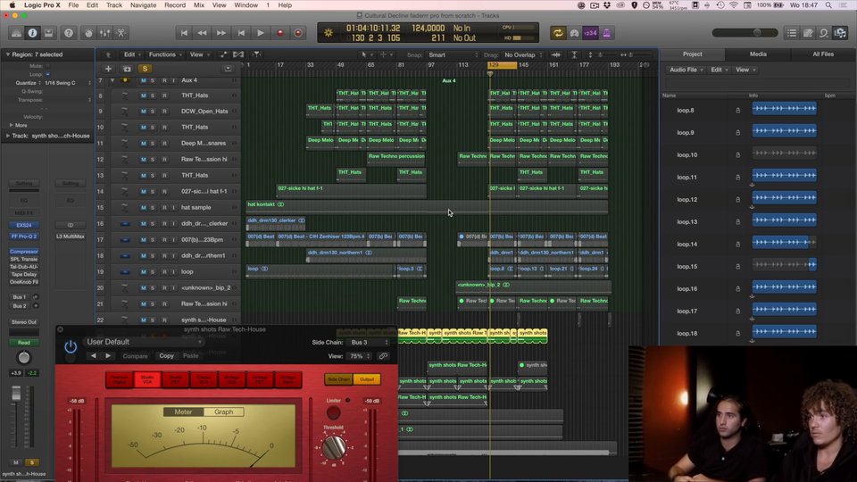Open the Loop Browser icon

[x=824, y=33]
